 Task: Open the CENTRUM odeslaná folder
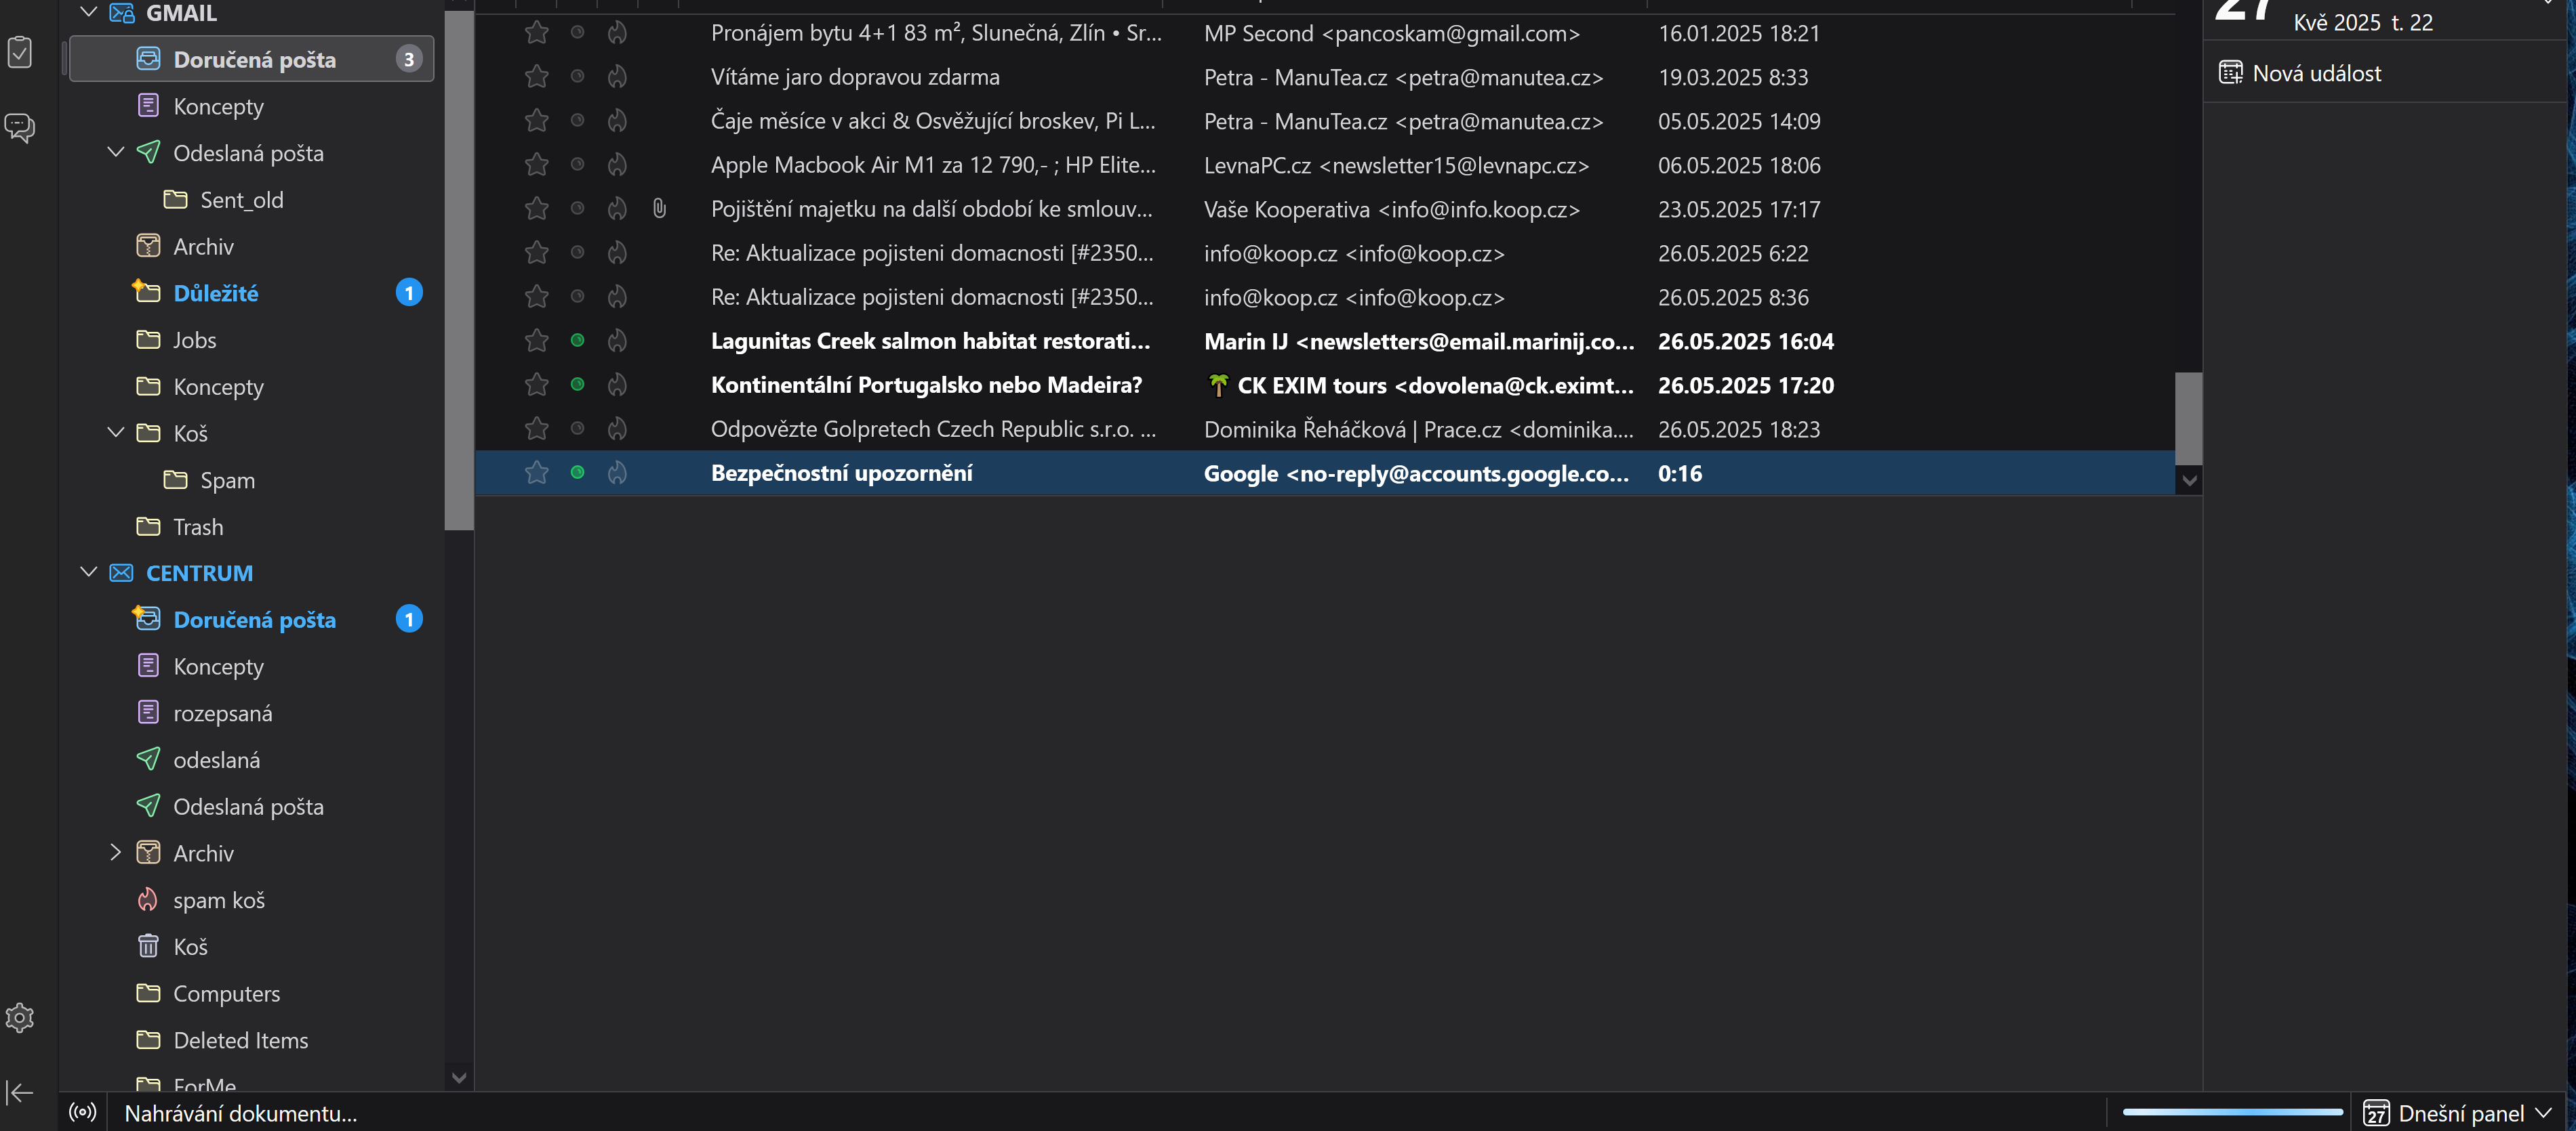point(252,759)
